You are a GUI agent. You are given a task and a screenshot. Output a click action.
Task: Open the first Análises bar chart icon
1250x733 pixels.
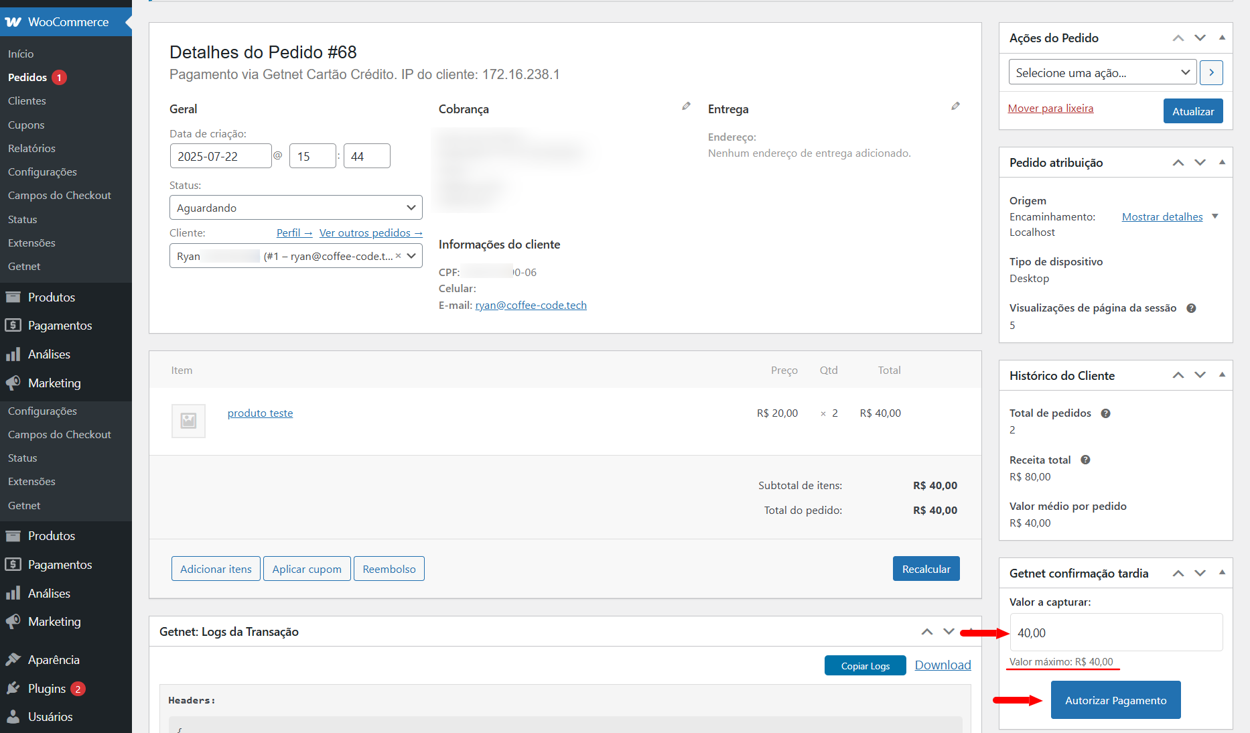(x=13, y=354)
